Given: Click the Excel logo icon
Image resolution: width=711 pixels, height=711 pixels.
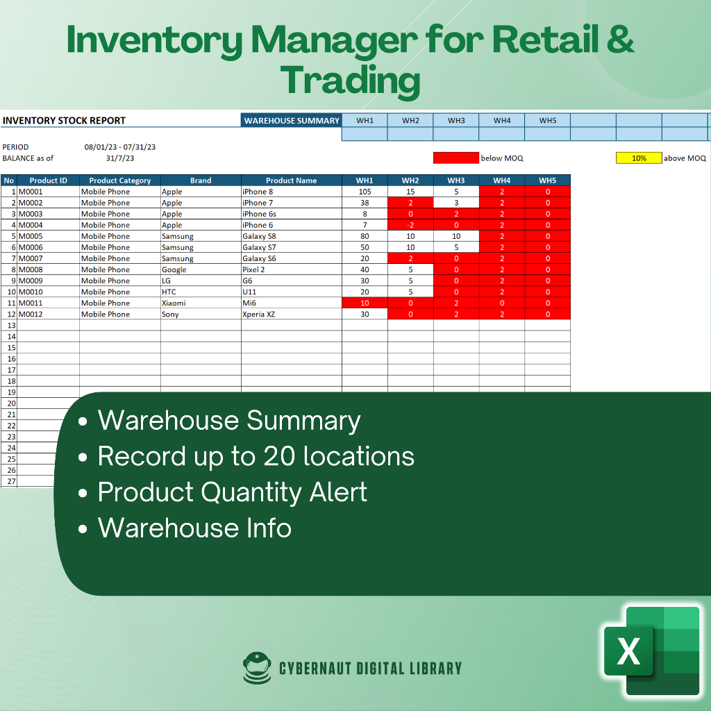Looking at the screenshot, I should click(651, 650).
